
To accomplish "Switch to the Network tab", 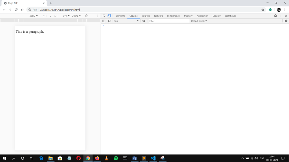I will click(158, 16).
